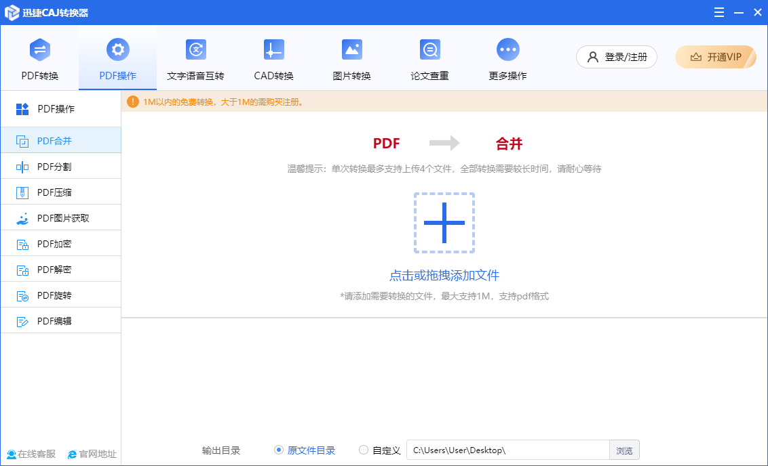Click the big plus add-file icon

pos(444,223)
